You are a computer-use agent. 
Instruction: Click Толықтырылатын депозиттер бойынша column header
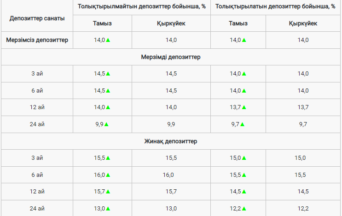(x=275, y=6)
